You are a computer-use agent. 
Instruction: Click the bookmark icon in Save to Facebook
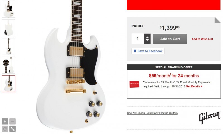[135, 51]
